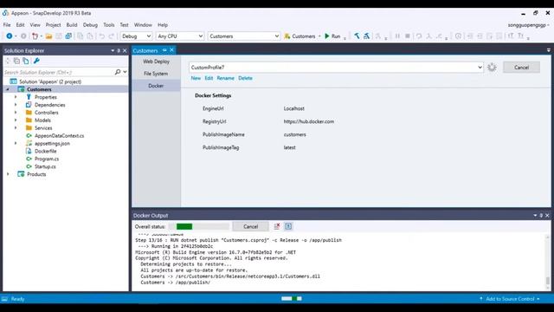Click Cancel button in Docker Output
Viewport: 554px width, 312px height.
click(250, 226)
